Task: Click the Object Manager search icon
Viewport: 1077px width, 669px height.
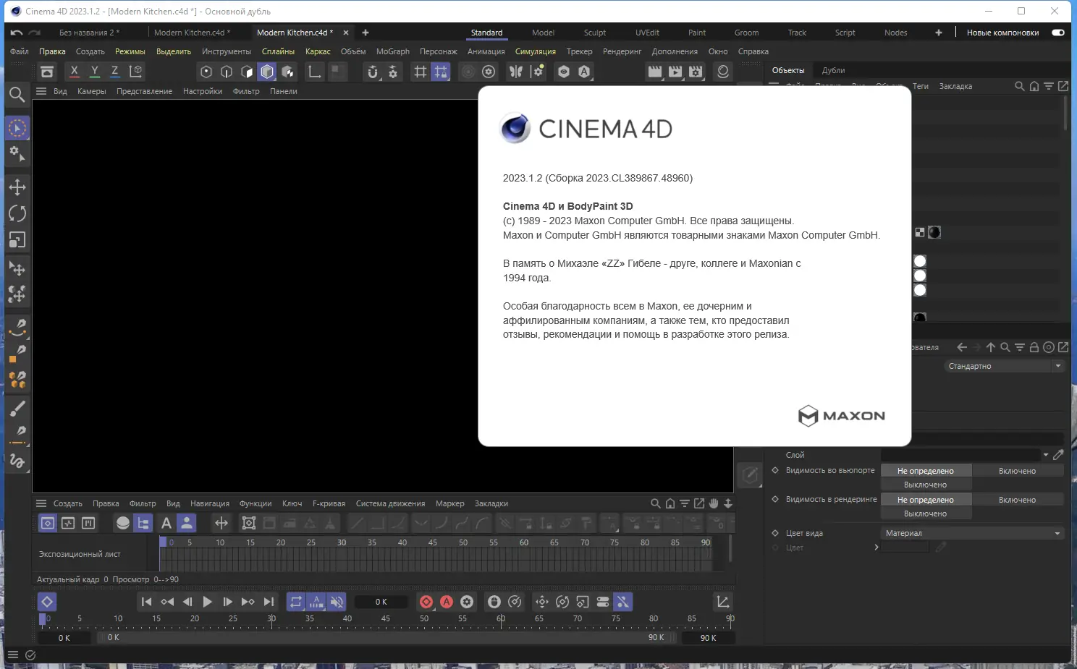Action: click(x=1020, y=86)
